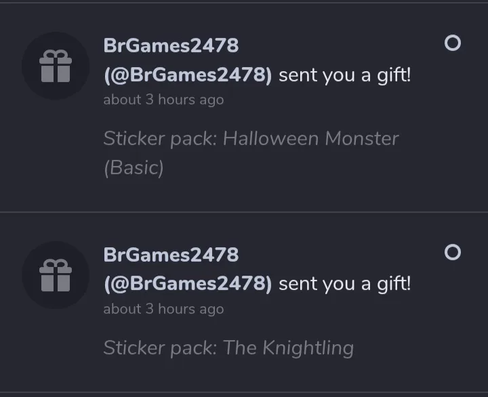488x397 pixels.
Task: Click the gift icon beside the Halloween Monster notification
Action: tap(55, 66)
